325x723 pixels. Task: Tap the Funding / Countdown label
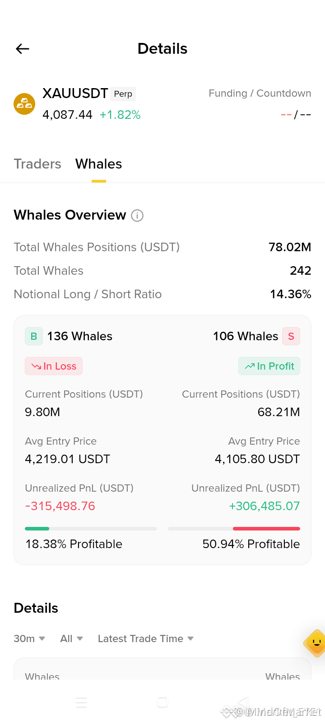click(260, 93)
